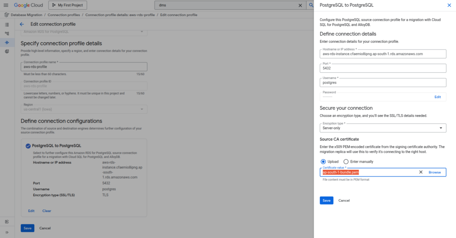Open the Encryption type dropdown
This screenshot has height=238, width=456.
[383, 128]
